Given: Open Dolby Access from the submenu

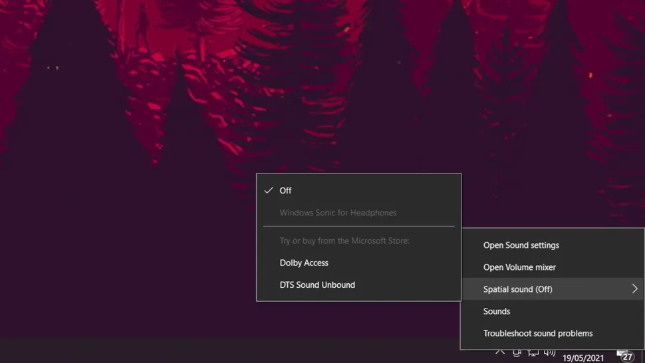Looking at the screenshot, I should (358, 263).
